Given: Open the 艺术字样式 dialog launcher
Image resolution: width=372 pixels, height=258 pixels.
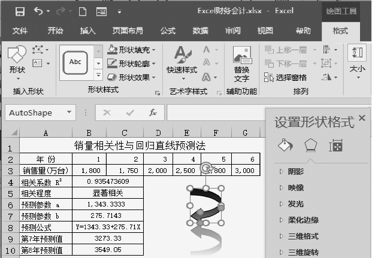Looking at the screenshot, I should (x=219, y=93).
